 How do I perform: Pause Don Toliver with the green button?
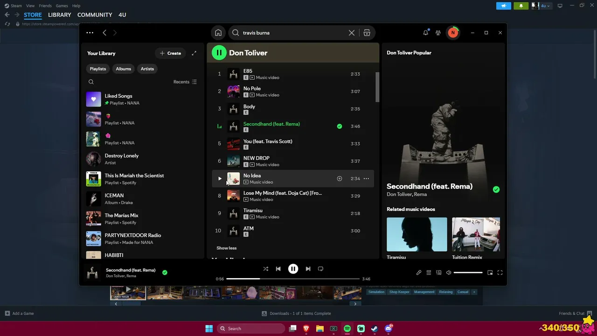(219, 53)
